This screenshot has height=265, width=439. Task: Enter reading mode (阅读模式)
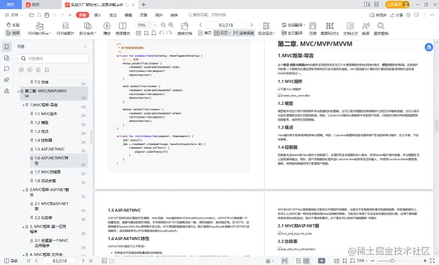tap(123, 29)
